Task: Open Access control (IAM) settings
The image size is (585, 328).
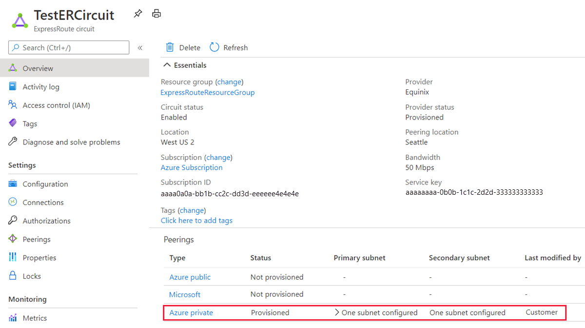Action: (56, 105)
